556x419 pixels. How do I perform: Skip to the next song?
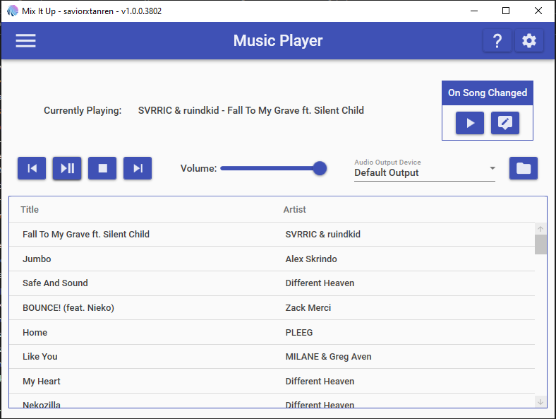138,168
